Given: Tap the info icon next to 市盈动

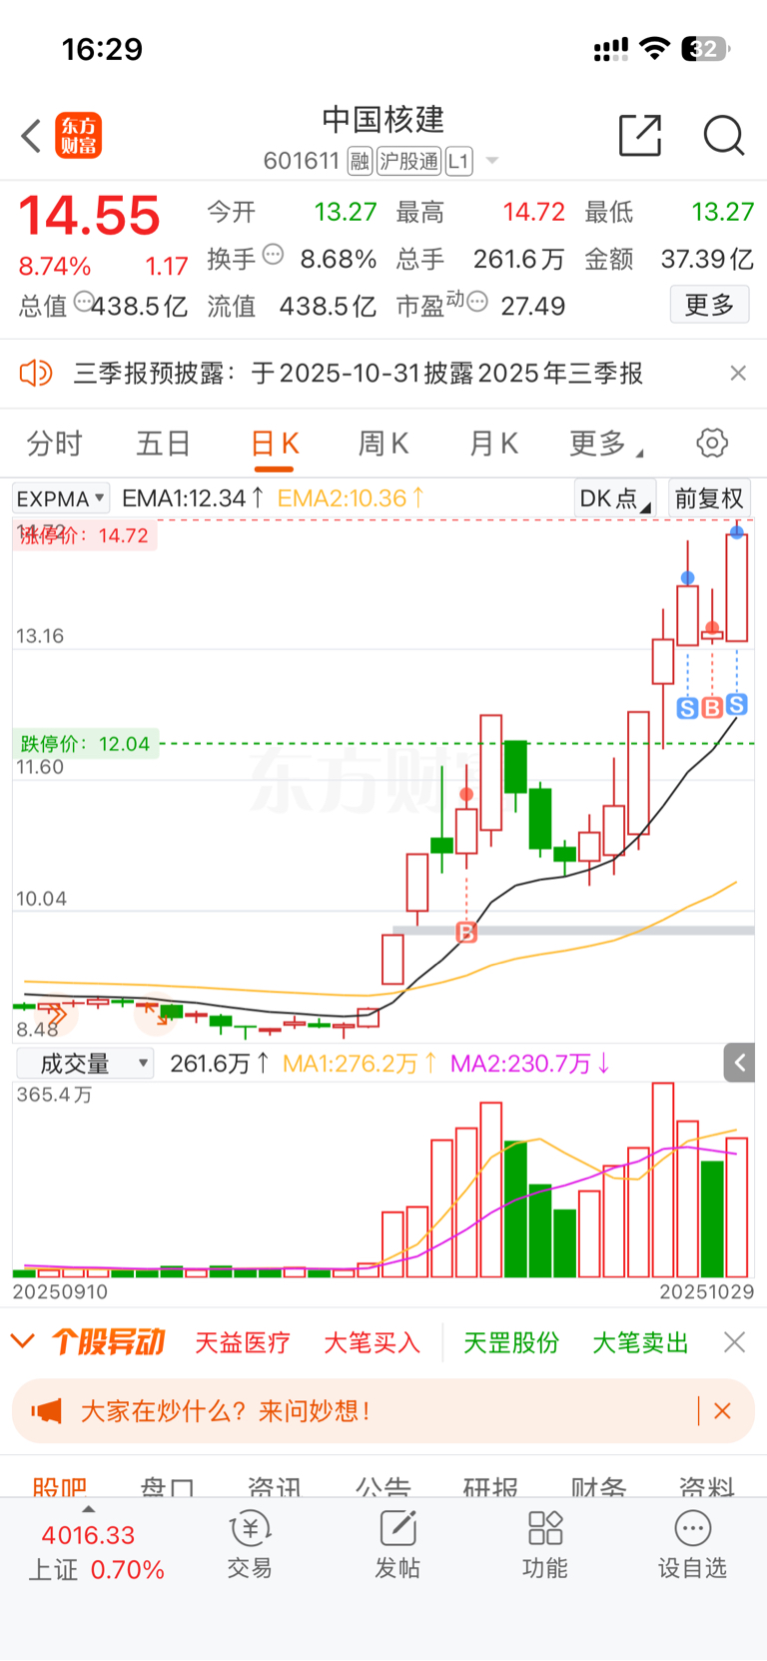Looking at the screenshot, I should tap(477, 301).
